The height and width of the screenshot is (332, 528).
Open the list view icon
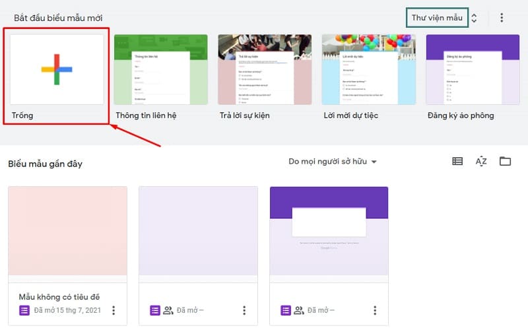(x=457, y=161)
